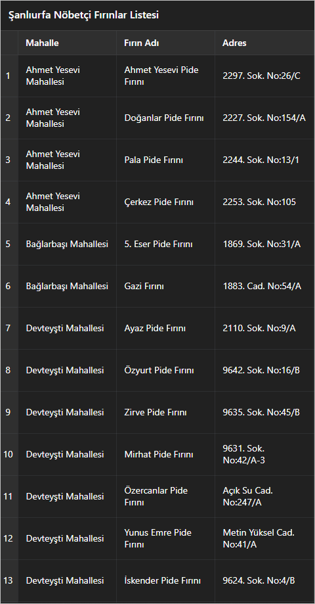Click the Doğanlar Pide Fırını name
Viewport: 315px width, 604px height.
(x=164, y=118)
